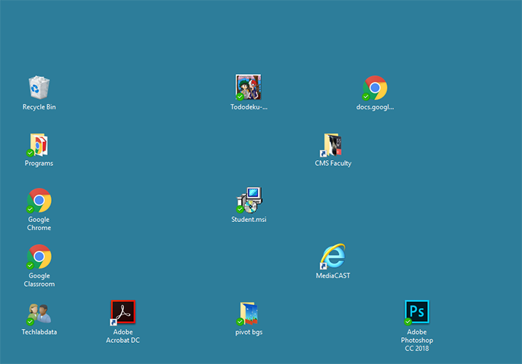The height and width of the screenshot is (364, 522).
Task: Select the Google Chrome shortcut icon
Action: [x=39, y=200]
